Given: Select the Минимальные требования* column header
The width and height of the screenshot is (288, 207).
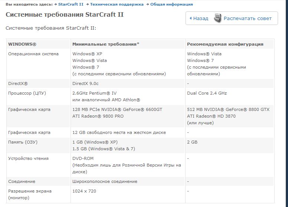Looking at the screenshot, I should point(106,44).
